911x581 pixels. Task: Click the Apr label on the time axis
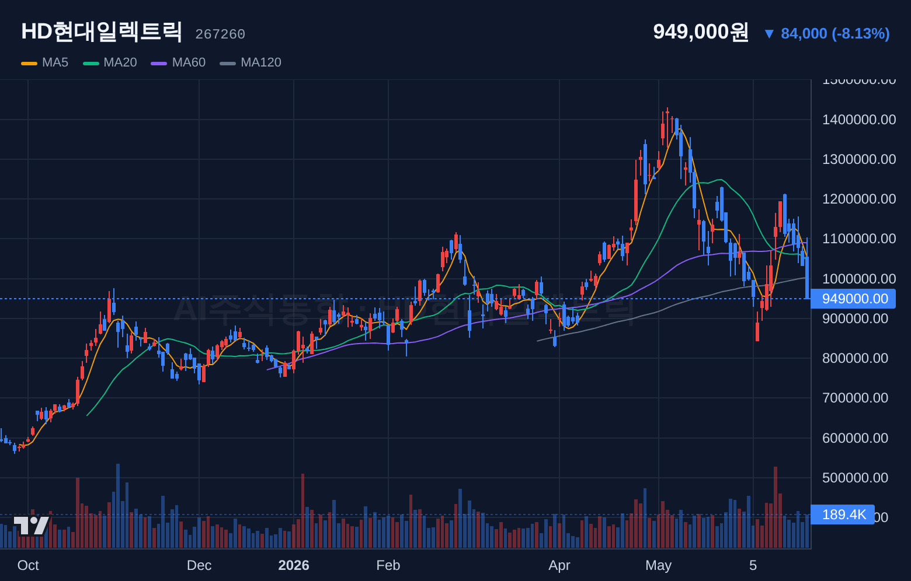tap(559, 565)
